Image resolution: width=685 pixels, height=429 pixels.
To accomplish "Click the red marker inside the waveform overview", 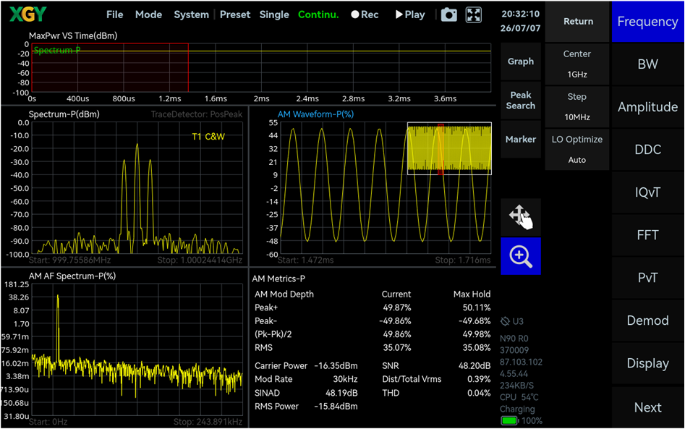I will (441, 150).
